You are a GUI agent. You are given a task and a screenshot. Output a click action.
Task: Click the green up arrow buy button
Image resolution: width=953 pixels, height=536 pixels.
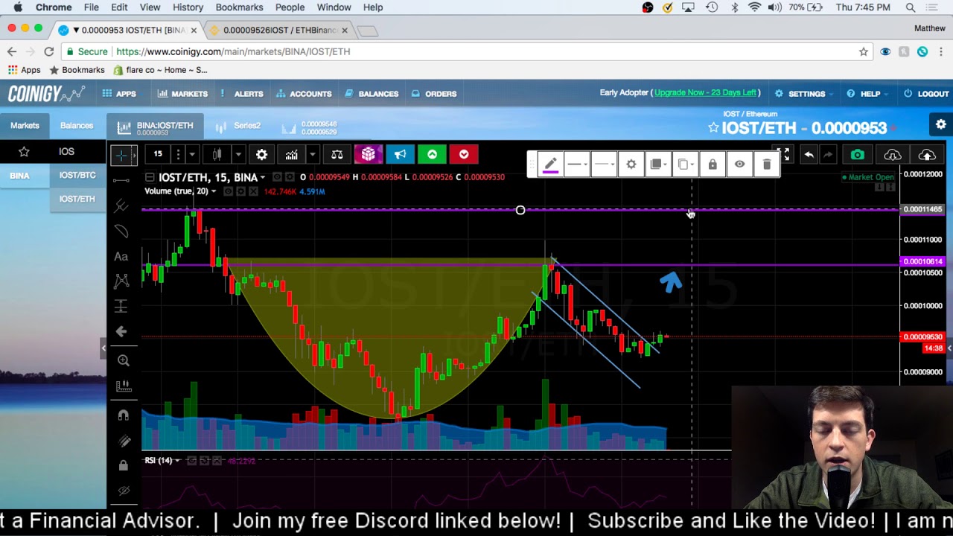tap(432, 154)
